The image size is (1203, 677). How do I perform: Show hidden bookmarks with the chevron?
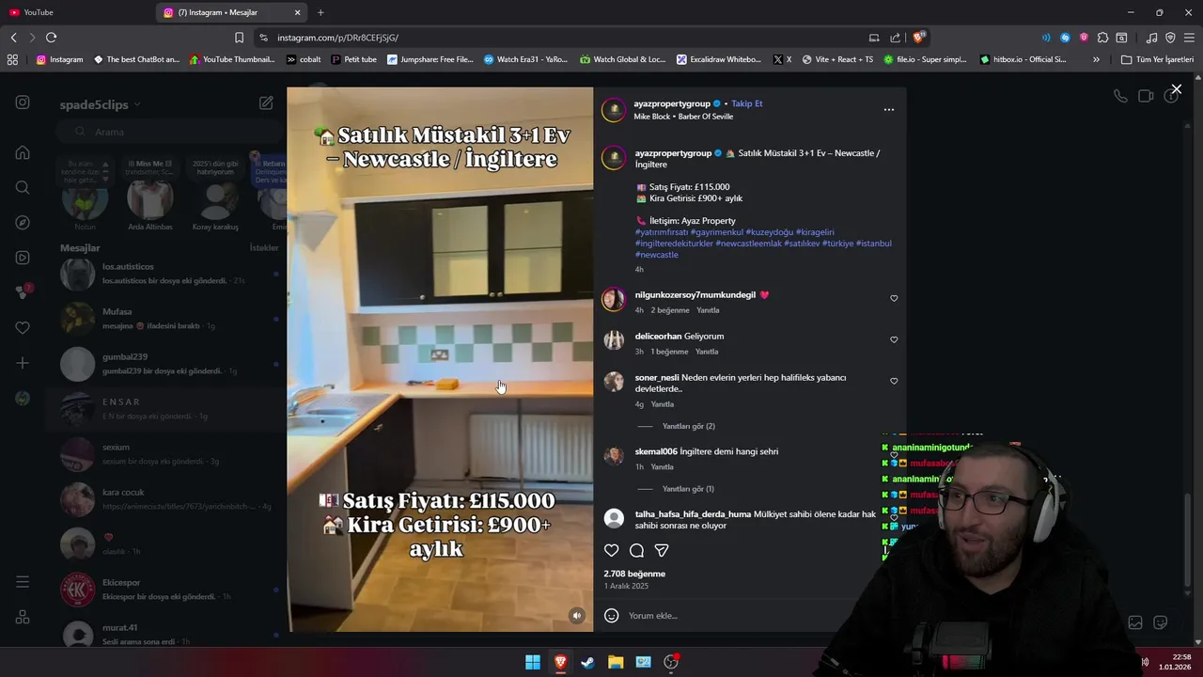[x=1096, y=59]
